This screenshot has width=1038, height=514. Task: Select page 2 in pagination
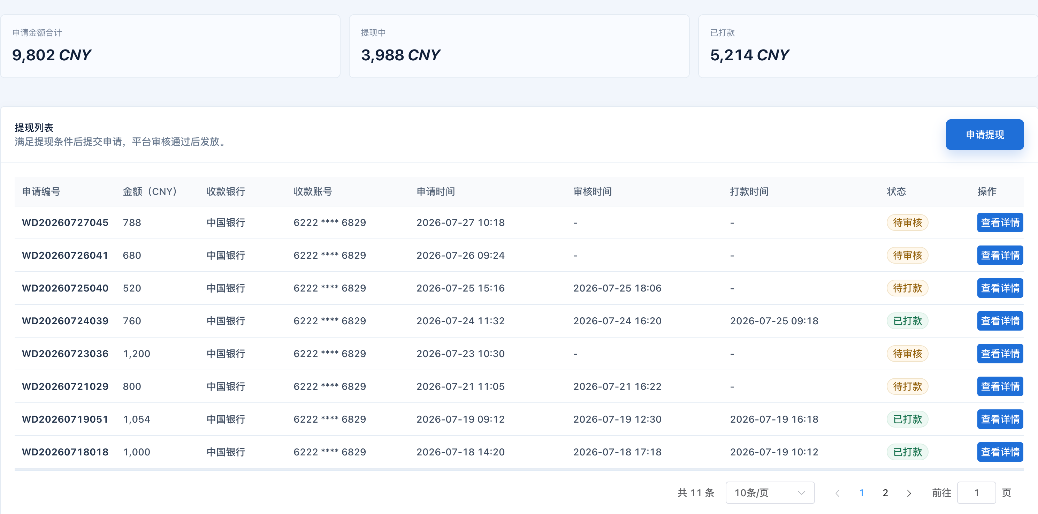click(x=885, y=493)
